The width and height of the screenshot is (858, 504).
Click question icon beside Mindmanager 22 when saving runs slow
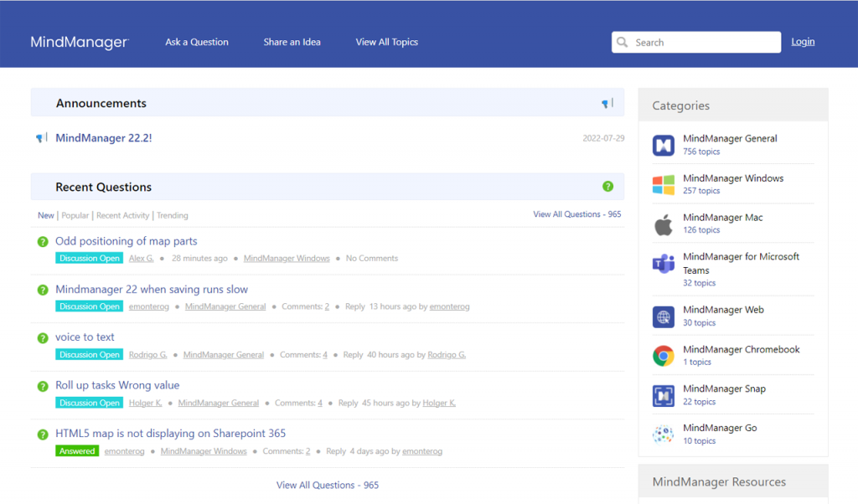[43, 290]
